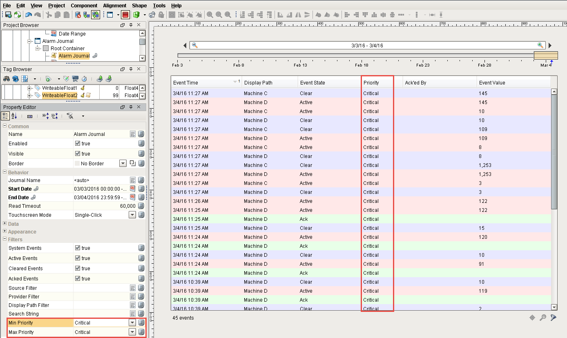Open the Min Priority dropdown
This screenshot has height=338, width=567.
coord(132,322)
